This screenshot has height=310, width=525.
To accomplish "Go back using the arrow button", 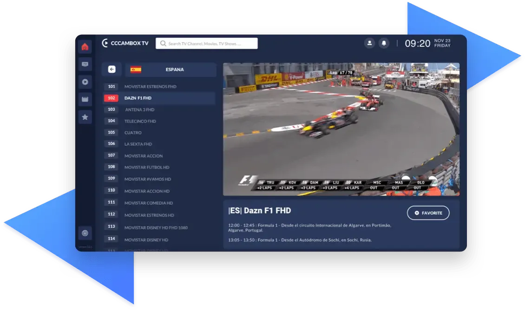I will point(111,69).
